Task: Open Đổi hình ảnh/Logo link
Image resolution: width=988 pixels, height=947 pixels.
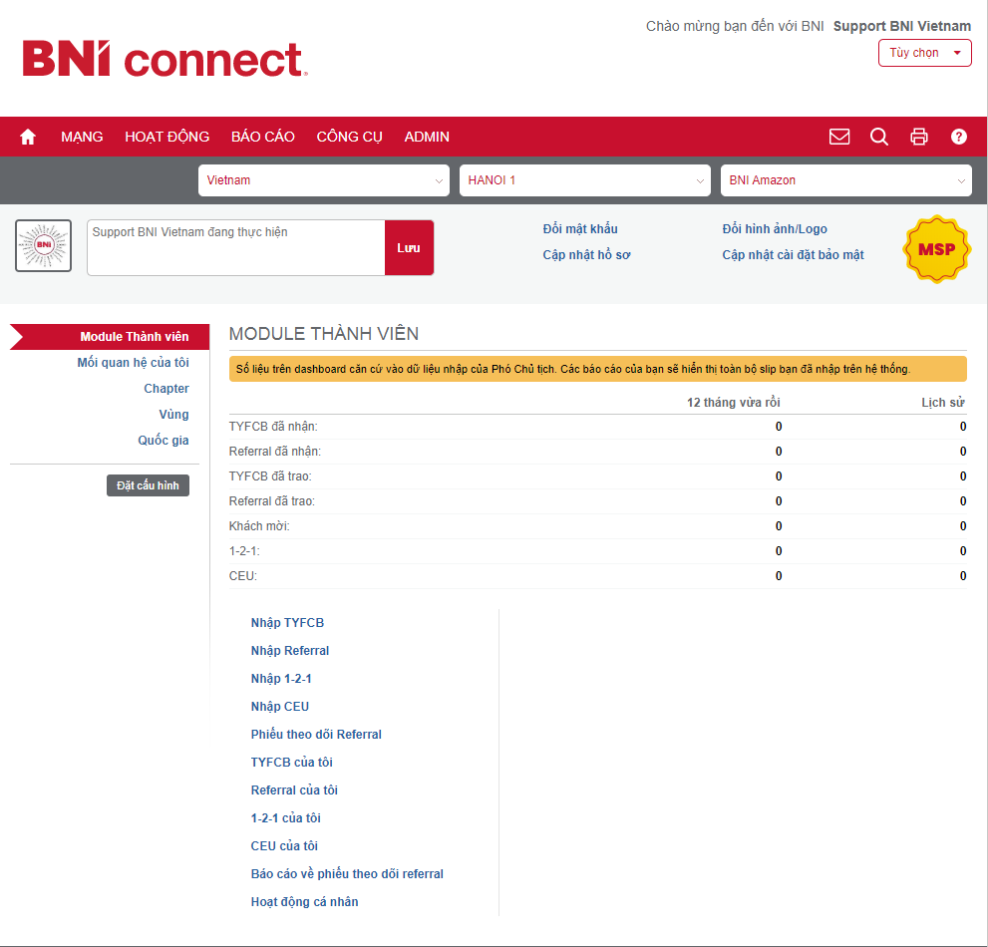Action: pos(775,228)
